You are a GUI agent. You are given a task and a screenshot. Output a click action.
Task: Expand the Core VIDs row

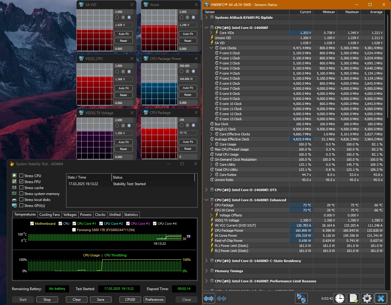coord(211,33)
